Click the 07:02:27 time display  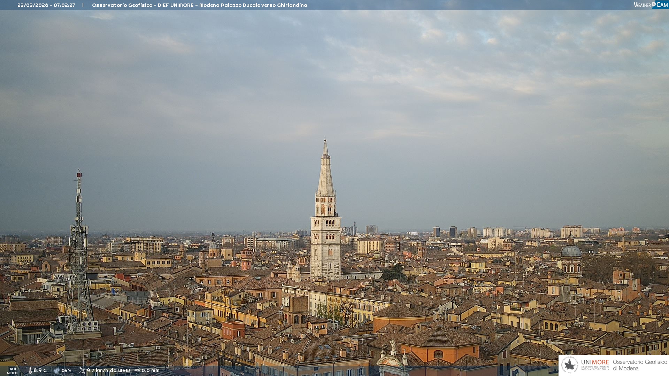click(x=64, y=5)
